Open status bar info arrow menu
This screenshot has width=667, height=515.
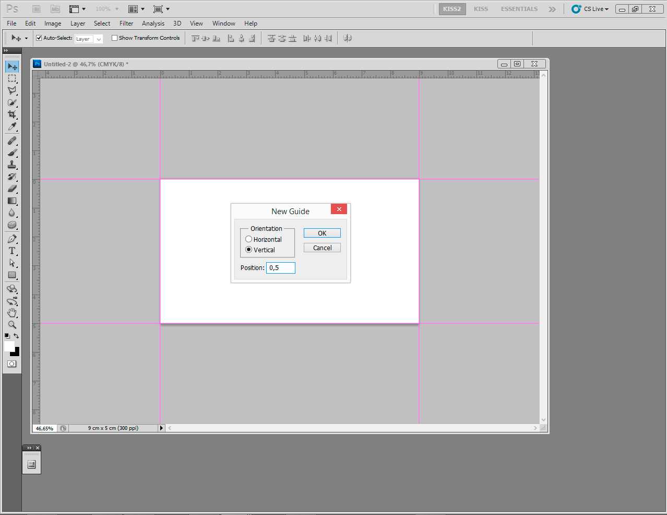pyautogui.click(x=161, y=428)
